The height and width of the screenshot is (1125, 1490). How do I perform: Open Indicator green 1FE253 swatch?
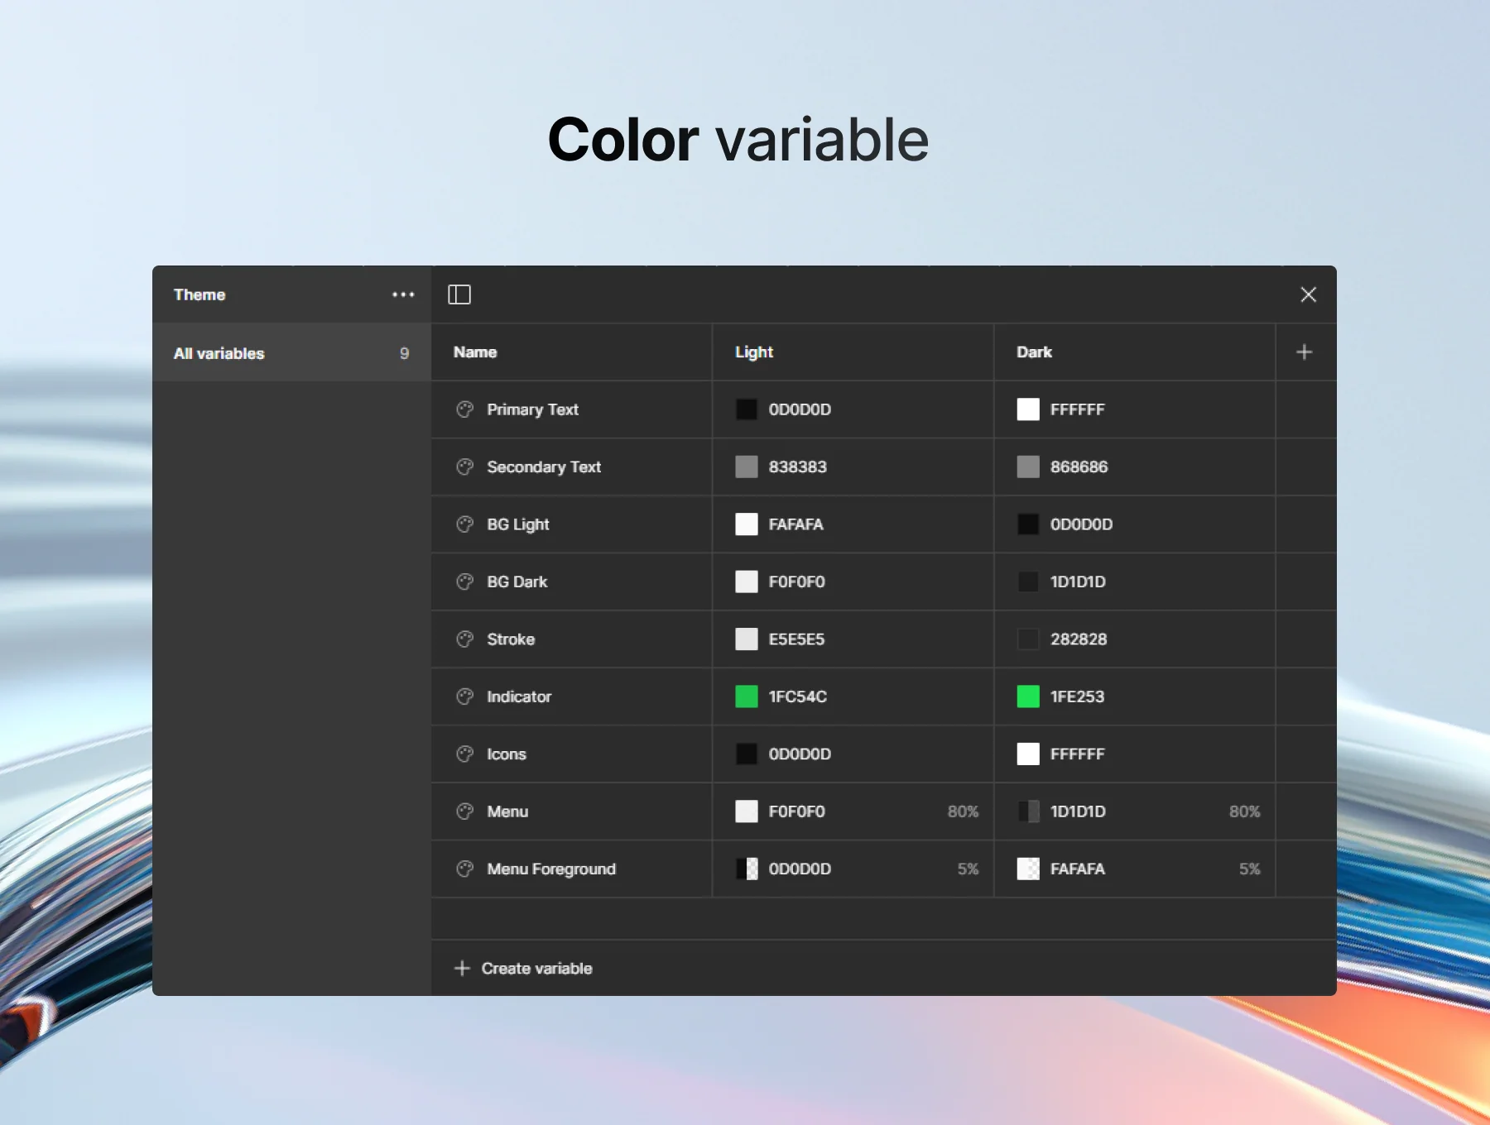pyautogui.click(x=1028, y=697)
